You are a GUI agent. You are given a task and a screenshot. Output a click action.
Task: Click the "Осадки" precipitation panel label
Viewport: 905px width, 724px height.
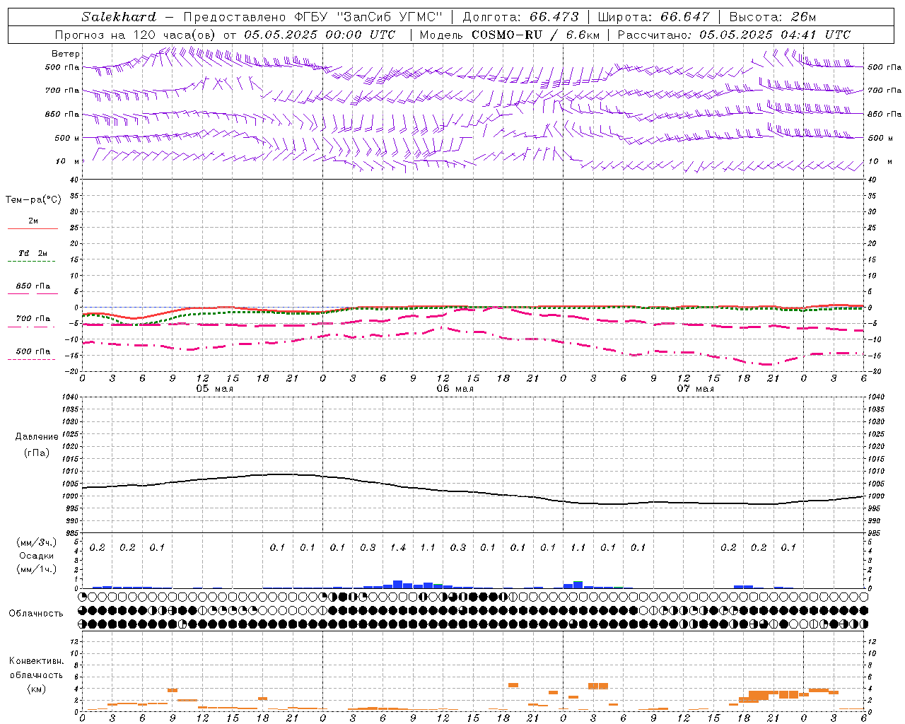[x=37, y=556]
